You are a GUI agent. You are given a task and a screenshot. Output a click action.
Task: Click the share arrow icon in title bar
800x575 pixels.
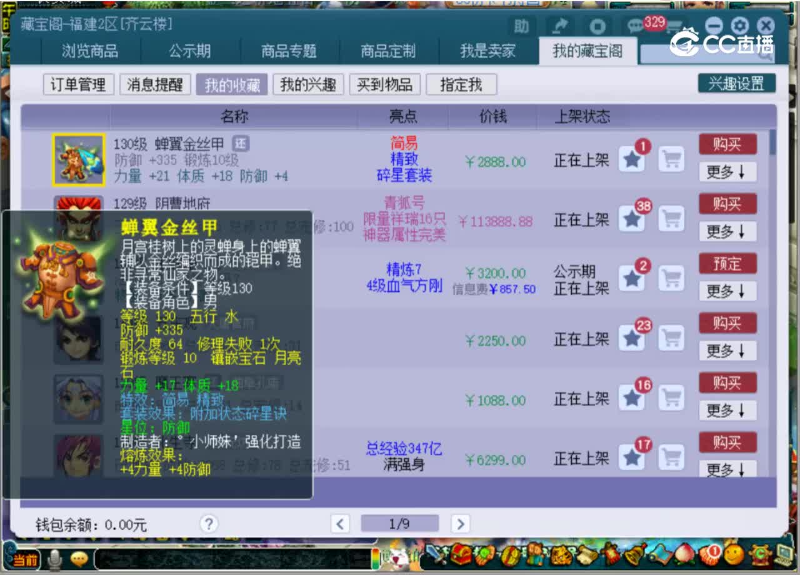click(x=560, y=26)
